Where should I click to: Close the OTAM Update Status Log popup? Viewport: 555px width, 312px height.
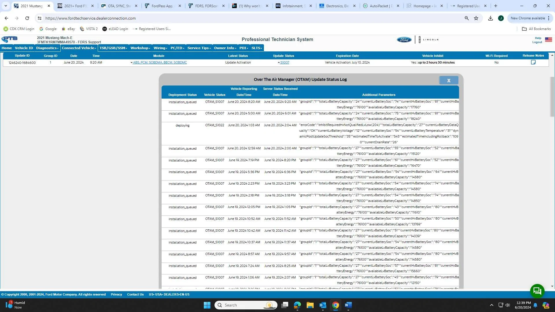coord(449,80)
